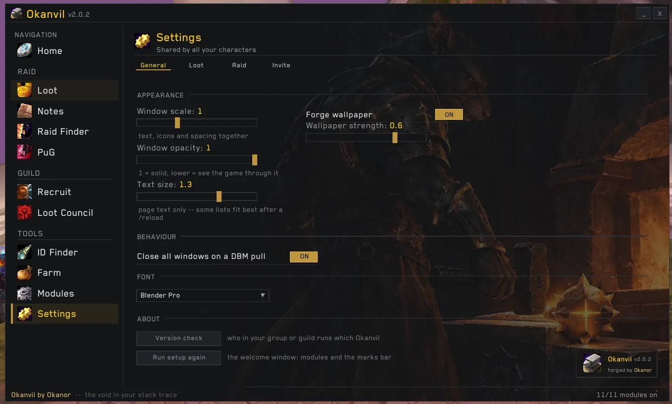Open the Blender Pro font dropdown
Viewport: 672px width, 404px height.
pyautogui.click(x=203, y=296)
